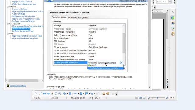Screen dimensions: 195x110
Task: Click the settings list vertical scrollbar thumb
Action: coord(124,43)
